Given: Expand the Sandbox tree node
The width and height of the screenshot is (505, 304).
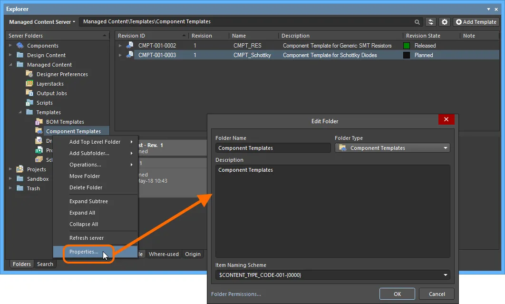Looking at the screenshot, I should coord(10,178).
